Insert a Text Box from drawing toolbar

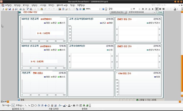[39, 105]
